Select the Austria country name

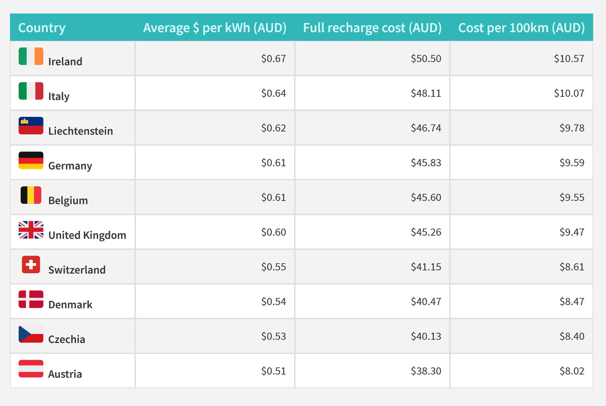65,374
